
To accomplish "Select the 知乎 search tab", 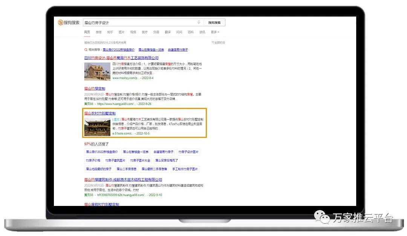I will [110, 32].
